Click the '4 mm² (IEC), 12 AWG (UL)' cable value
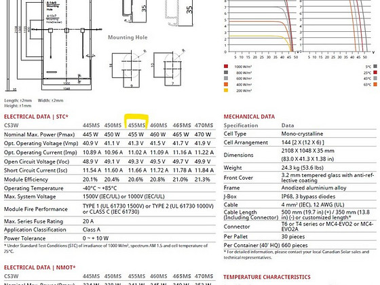380x285 pixels. click(x=313, y=205)
